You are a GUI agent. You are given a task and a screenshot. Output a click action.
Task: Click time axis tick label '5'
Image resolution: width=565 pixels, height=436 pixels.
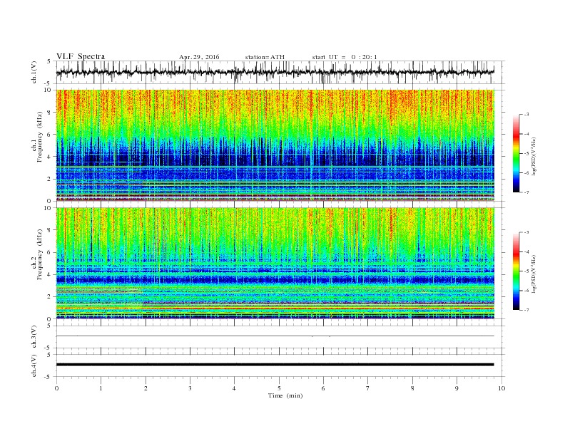[279, 388]
